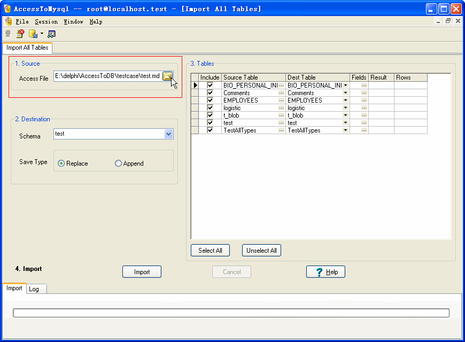Select the Import All Tables tab
Image resolution: width=465 pixels, height=342 pixels.
click(27, 48)
